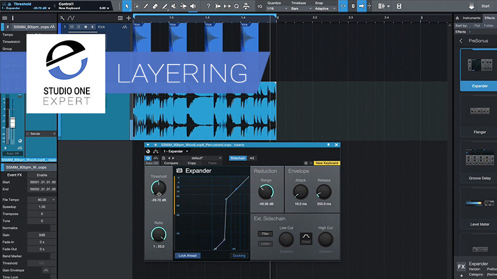This screenshot has width=497, height=279.
Task: Select the Level Meter effect thumbnail
Action: click(x=479, y=203)
